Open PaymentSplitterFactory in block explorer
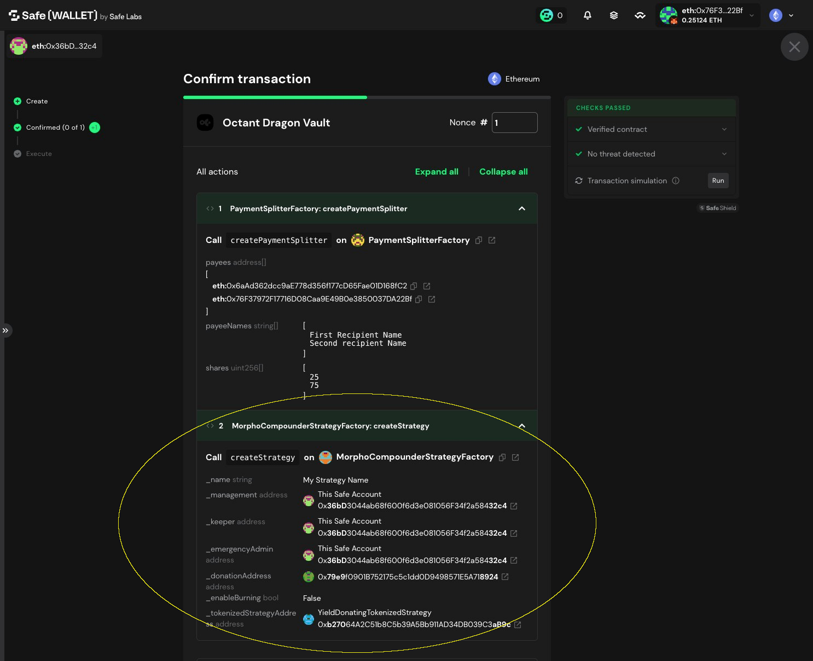813x661 pixels. coord(492,240)
